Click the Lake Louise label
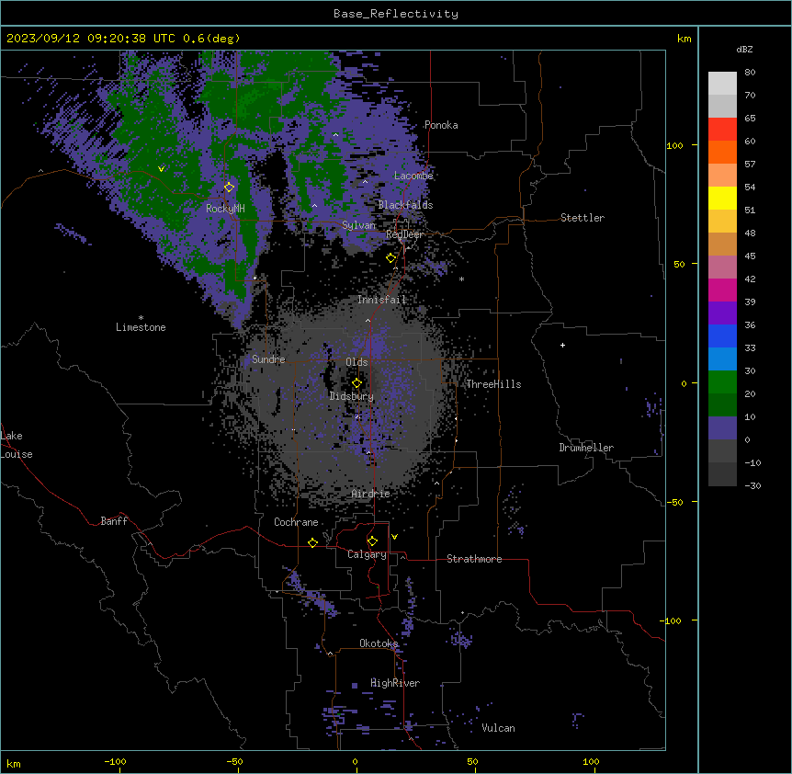The height and width of the screenshot is (774, 792). [x=17, y=445]
